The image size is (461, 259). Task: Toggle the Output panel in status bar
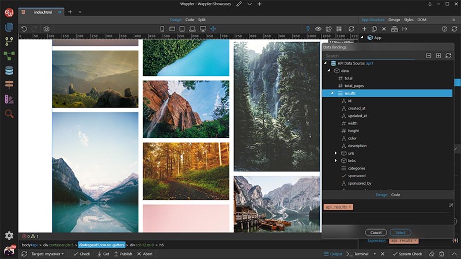tap(332, 254)
